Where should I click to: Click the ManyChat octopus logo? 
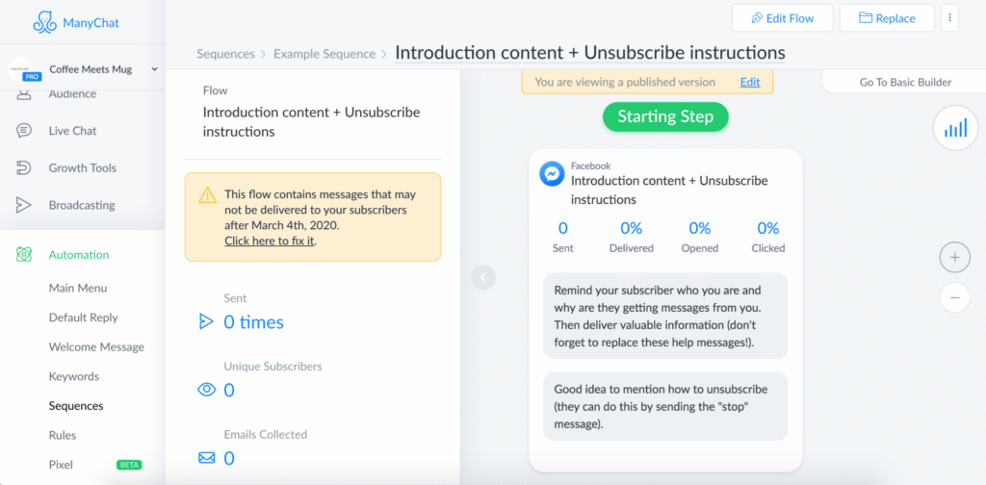44,23
